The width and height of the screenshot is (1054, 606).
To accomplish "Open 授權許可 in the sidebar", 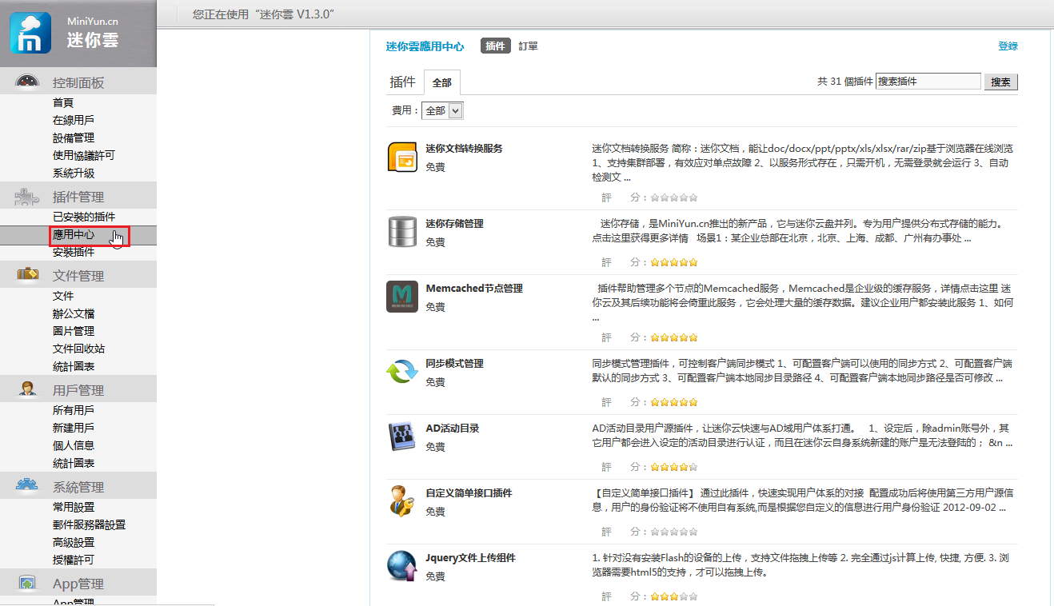I will click(x=74, y=560).
